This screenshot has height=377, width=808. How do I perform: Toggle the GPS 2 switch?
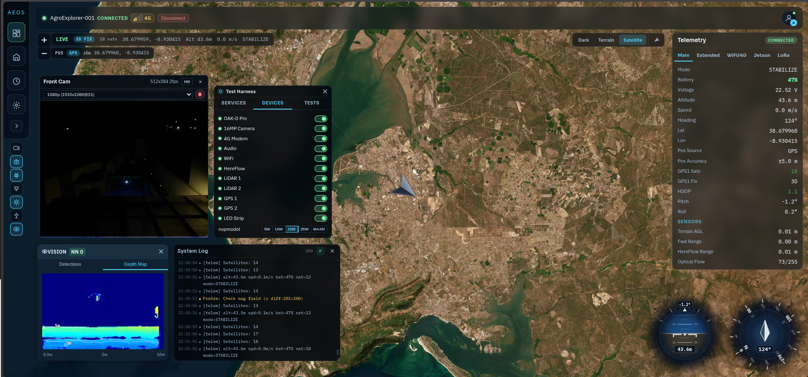click(321, 209)
